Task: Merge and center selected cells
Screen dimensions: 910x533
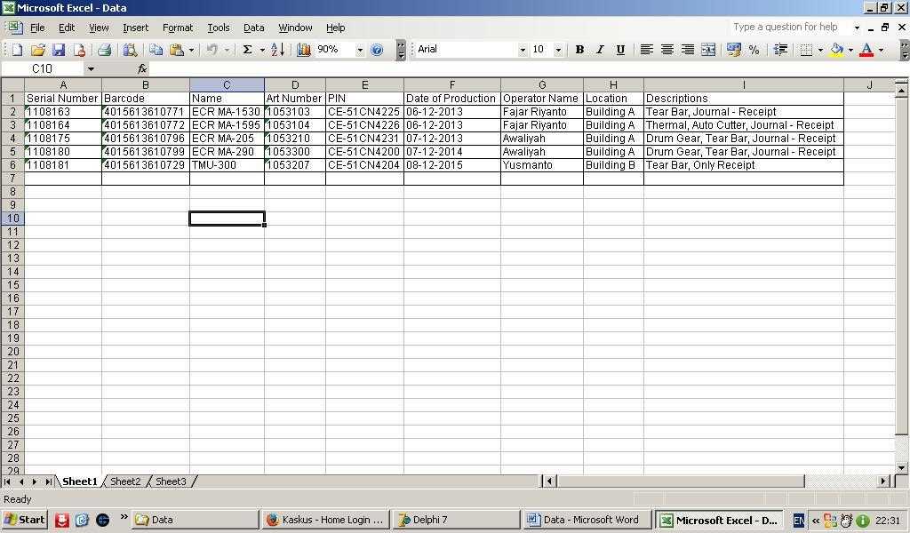Action: [708, 50]
